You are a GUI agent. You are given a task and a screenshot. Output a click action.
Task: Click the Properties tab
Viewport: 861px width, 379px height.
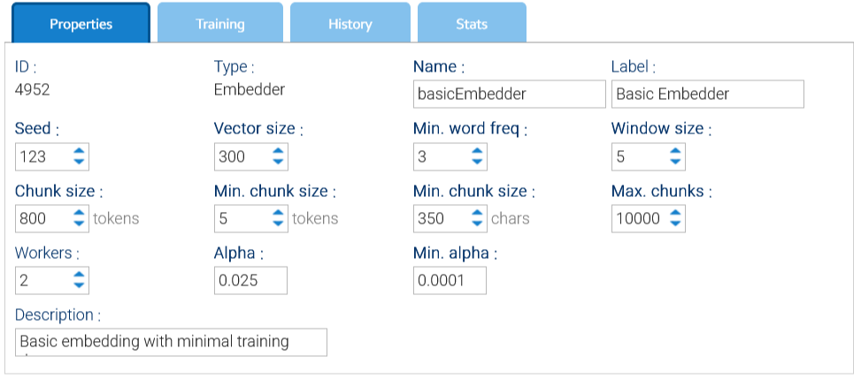[x=81, y=24]
